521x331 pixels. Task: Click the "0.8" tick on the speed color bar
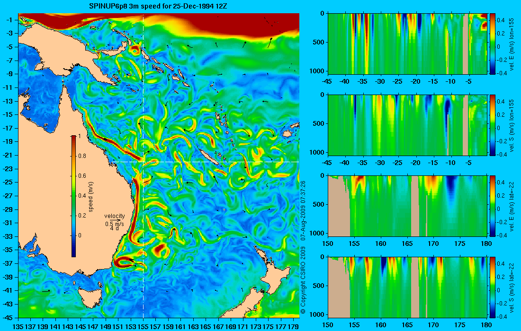(82, 156)
